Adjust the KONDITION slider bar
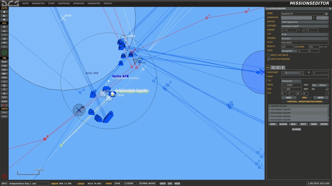 pyautogui.click(x=296, y=18)
